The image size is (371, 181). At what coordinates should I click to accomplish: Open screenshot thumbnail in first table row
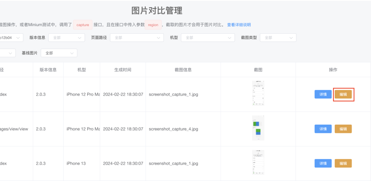pyautogui.click(x=258, y=93)
